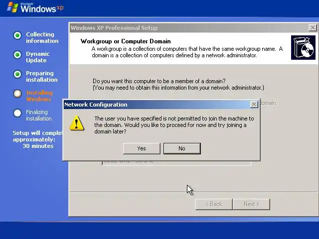The height and width of the screenshot is (239, 319).
Task: Click the 'Preparing installation' label
Action: tap(42, 76)
